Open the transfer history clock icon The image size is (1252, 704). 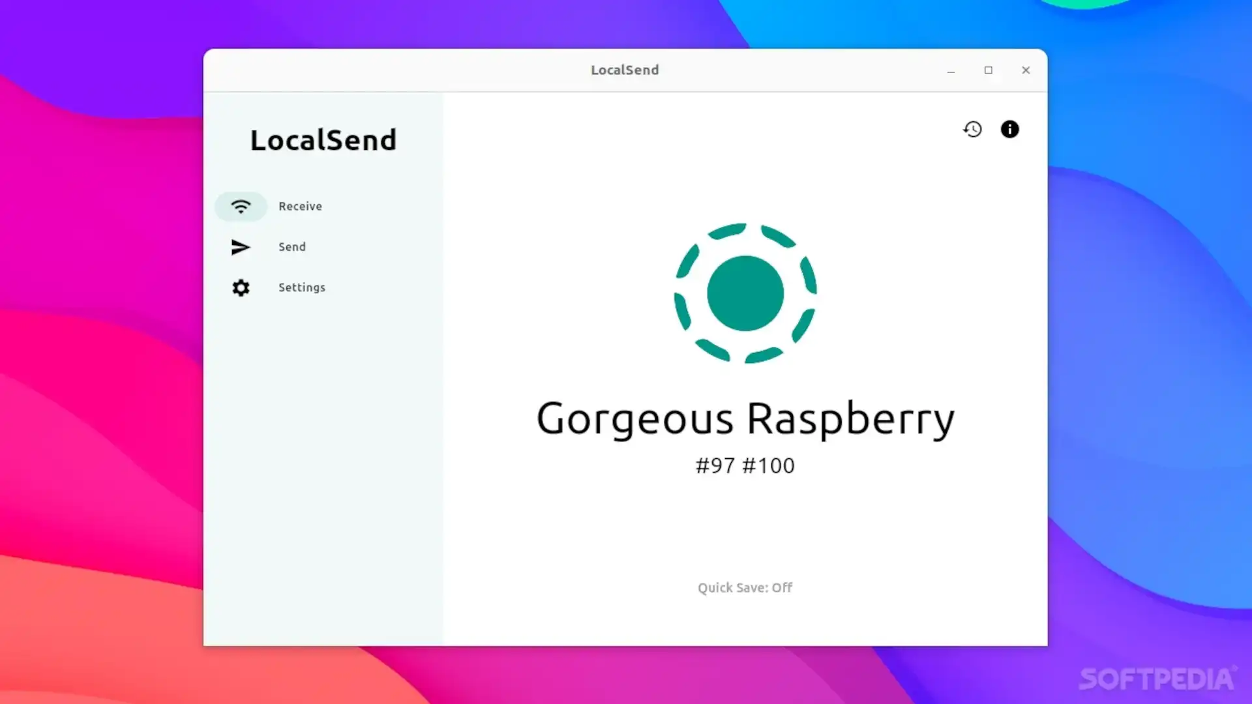click(972, 129)
